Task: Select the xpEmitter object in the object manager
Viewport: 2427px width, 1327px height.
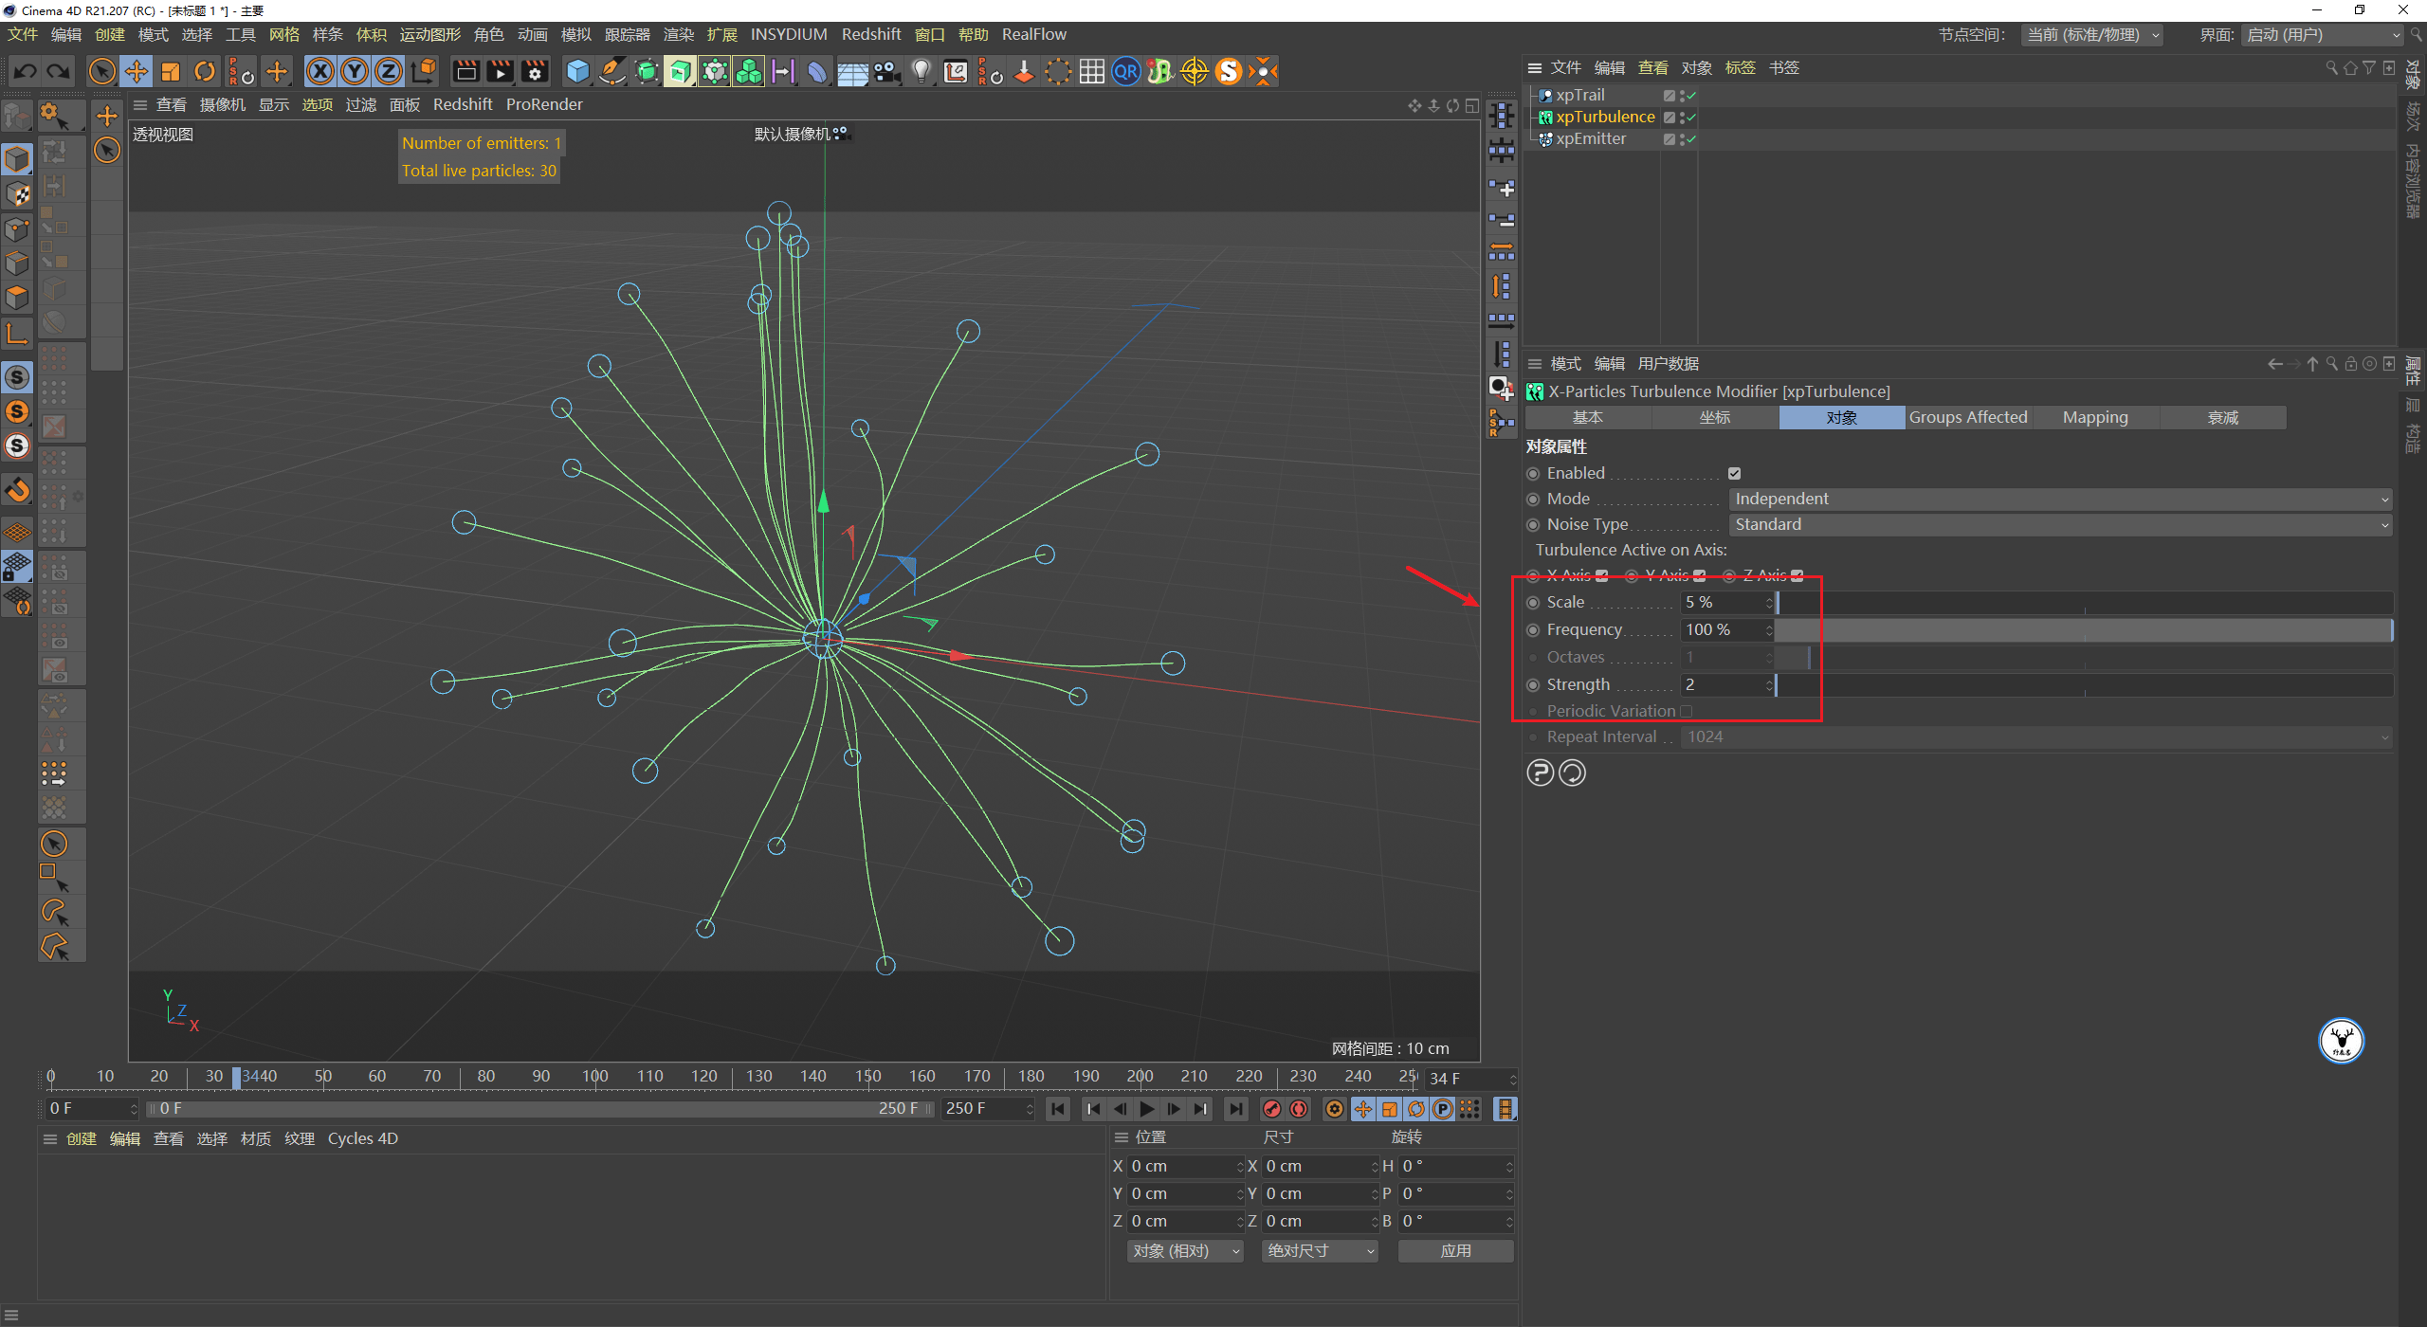Action: pyautogui.click(x=1592, y=138)
